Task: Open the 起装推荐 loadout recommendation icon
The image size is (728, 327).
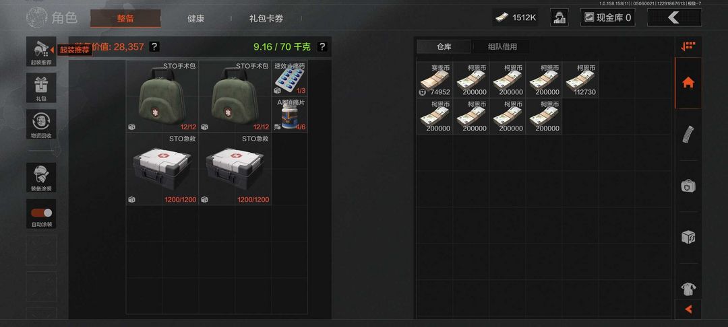Action: (41, 51)
